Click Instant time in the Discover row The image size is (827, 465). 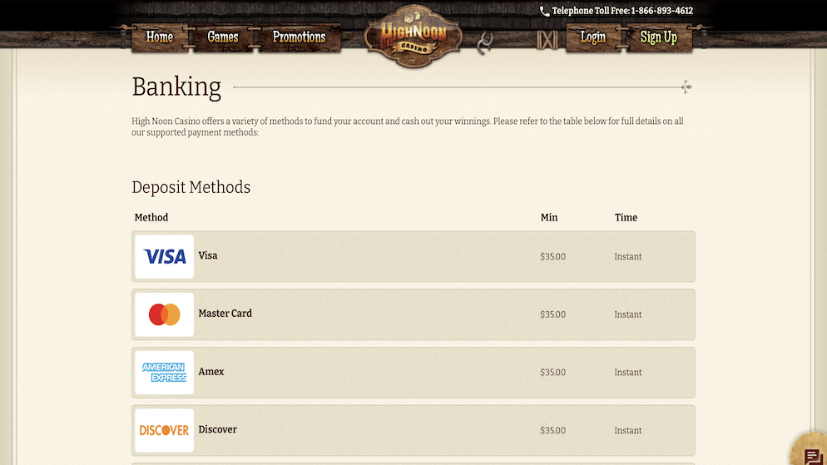click(x=627, y=431)
